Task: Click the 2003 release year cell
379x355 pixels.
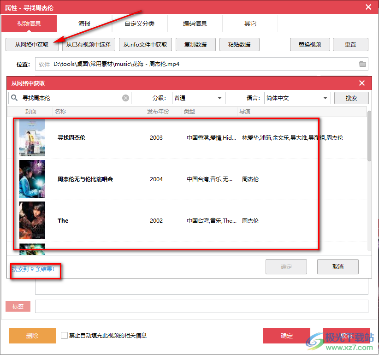Action: pos(156,138)
